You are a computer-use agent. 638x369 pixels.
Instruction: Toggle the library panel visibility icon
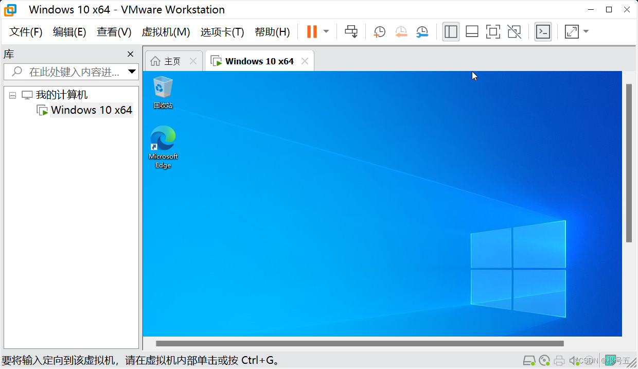click(451, 31)
